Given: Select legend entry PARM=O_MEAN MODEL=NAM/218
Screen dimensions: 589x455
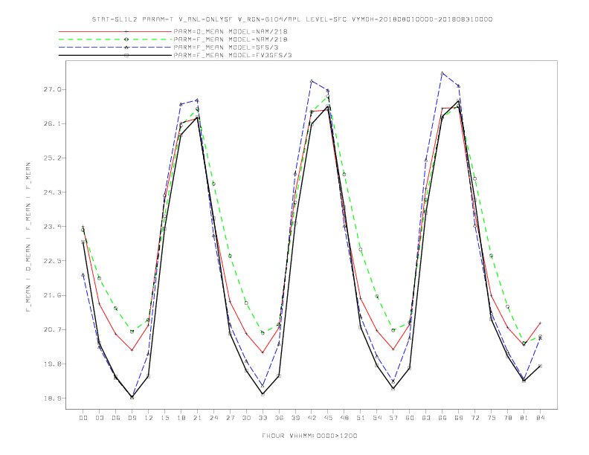Looking at the screenshot, I should coord(231,31).
